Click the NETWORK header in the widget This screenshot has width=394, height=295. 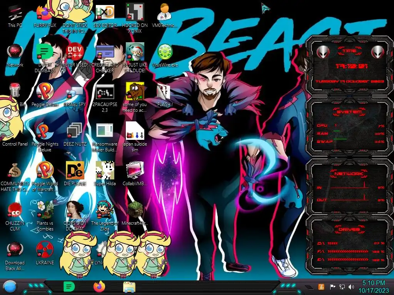(x=349, y=173)
